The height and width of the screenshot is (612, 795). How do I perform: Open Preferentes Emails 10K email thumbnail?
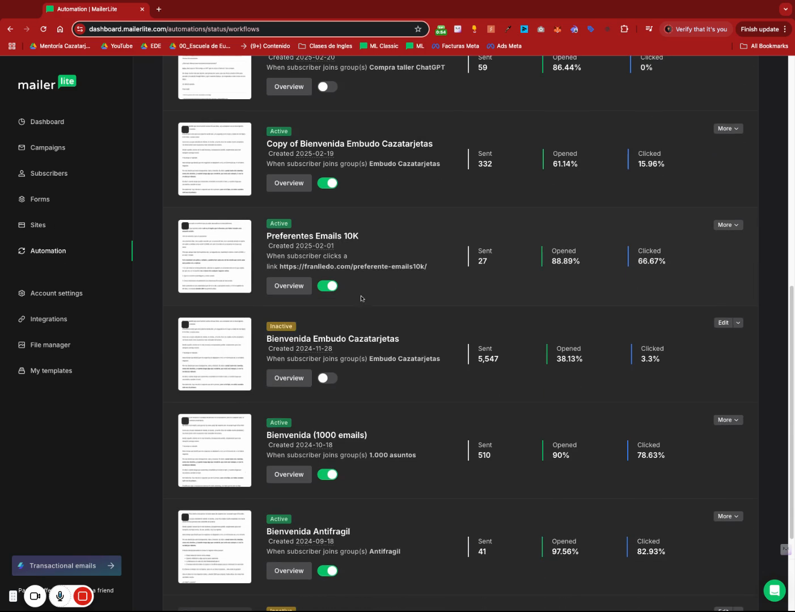[x=214, y=256]
